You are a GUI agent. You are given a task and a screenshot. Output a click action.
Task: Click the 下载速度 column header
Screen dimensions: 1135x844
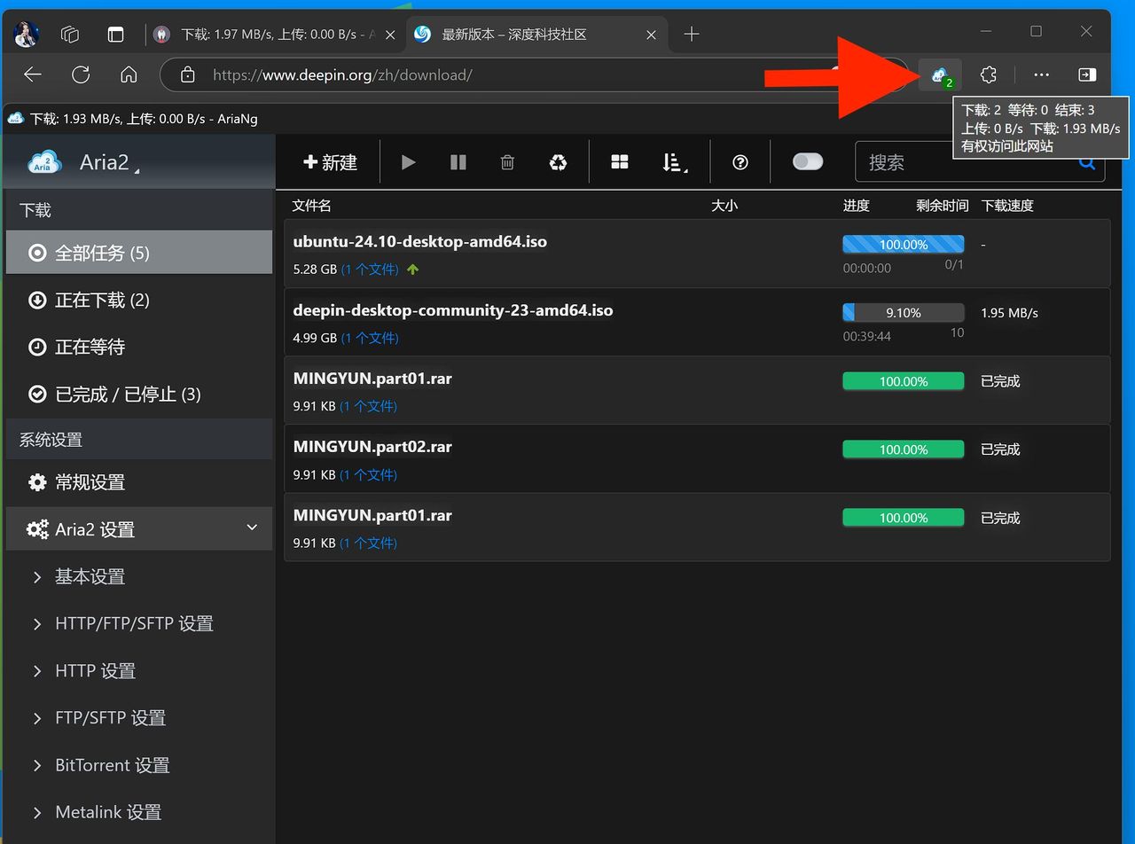(1007, 206)
